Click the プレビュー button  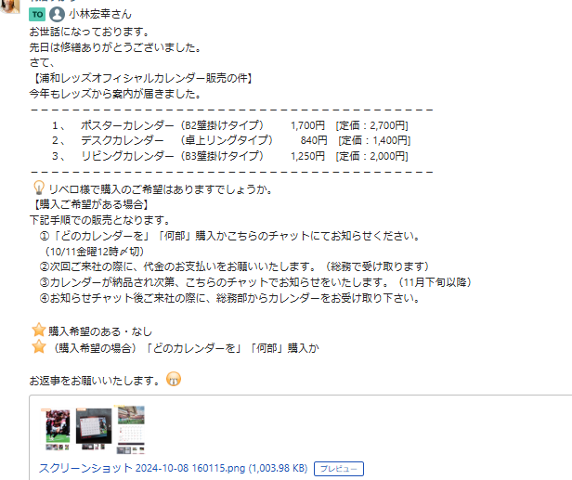point(339,469)
